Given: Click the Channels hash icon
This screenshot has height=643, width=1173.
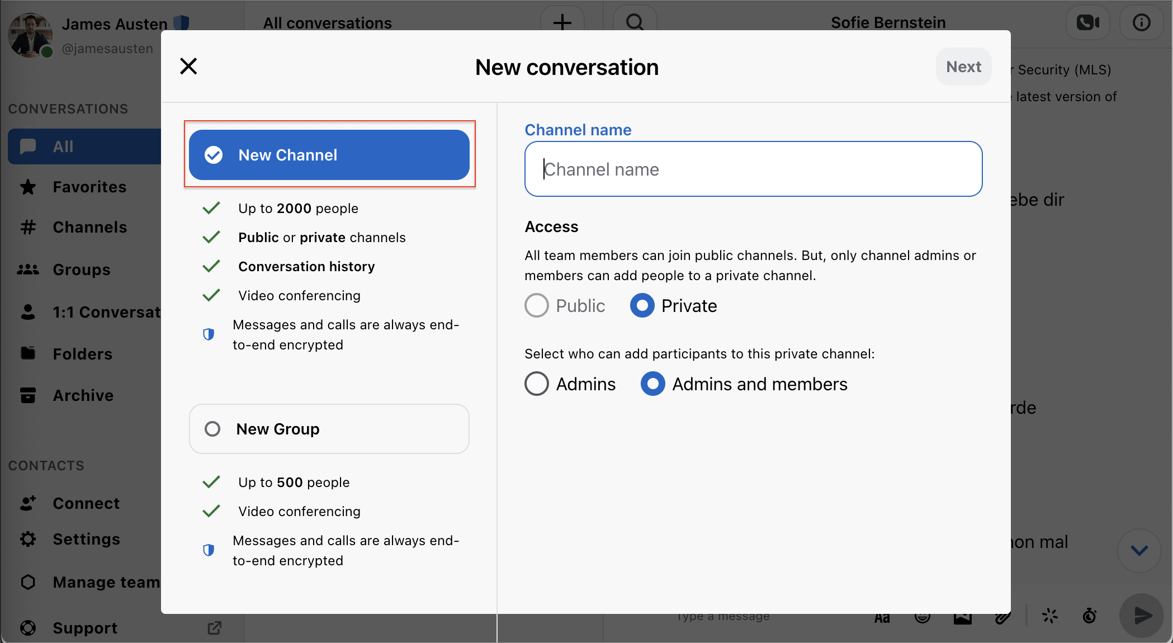Looking at the screenshot, I should coord(28,227).
